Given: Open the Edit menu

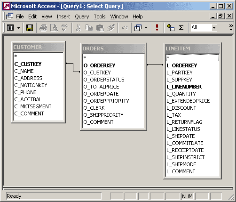Looking at the screenshot, I should point(32,16).
